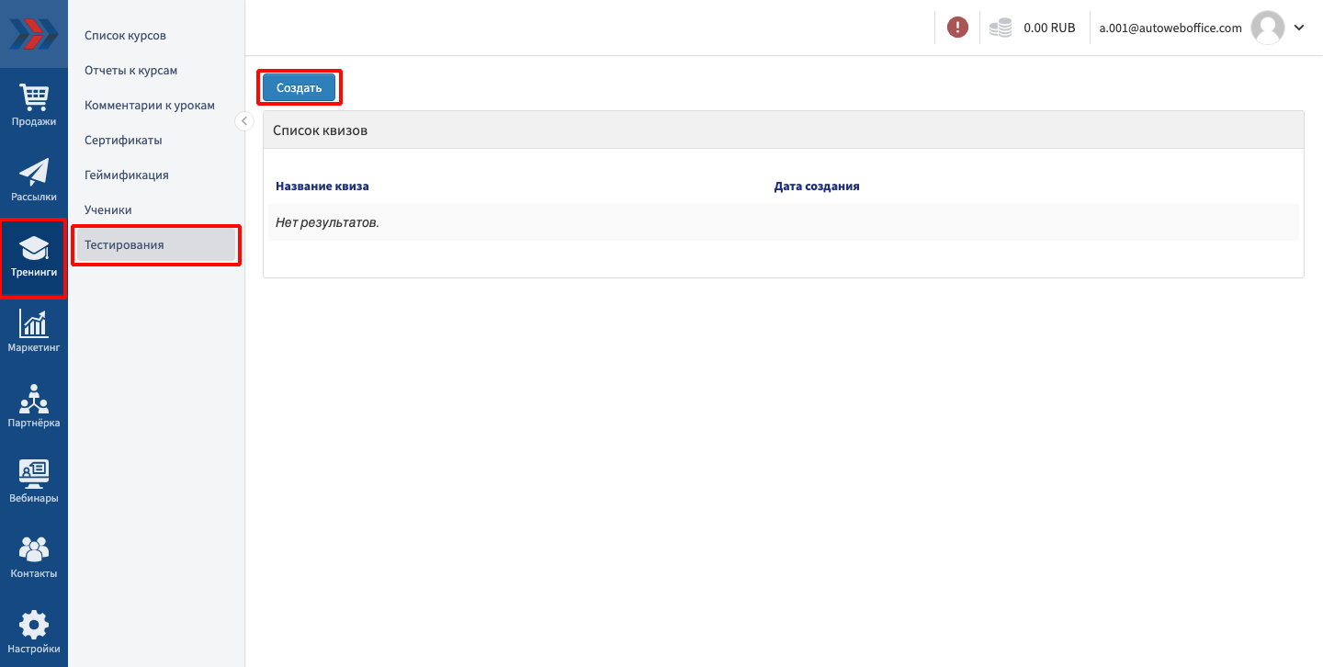This screenshot has width=1323, height=667.
Task: Sort by Название квиза column header
Action: point(322,187)
